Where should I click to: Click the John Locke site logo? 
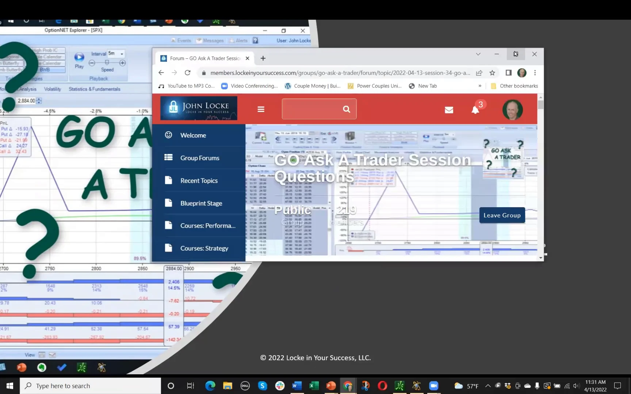click(199, 108)
